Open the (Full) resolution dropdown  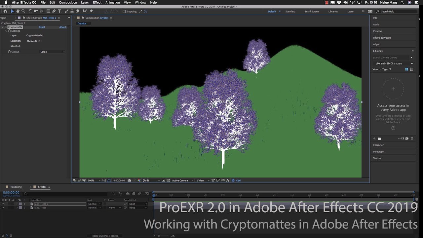coord(151,180)
